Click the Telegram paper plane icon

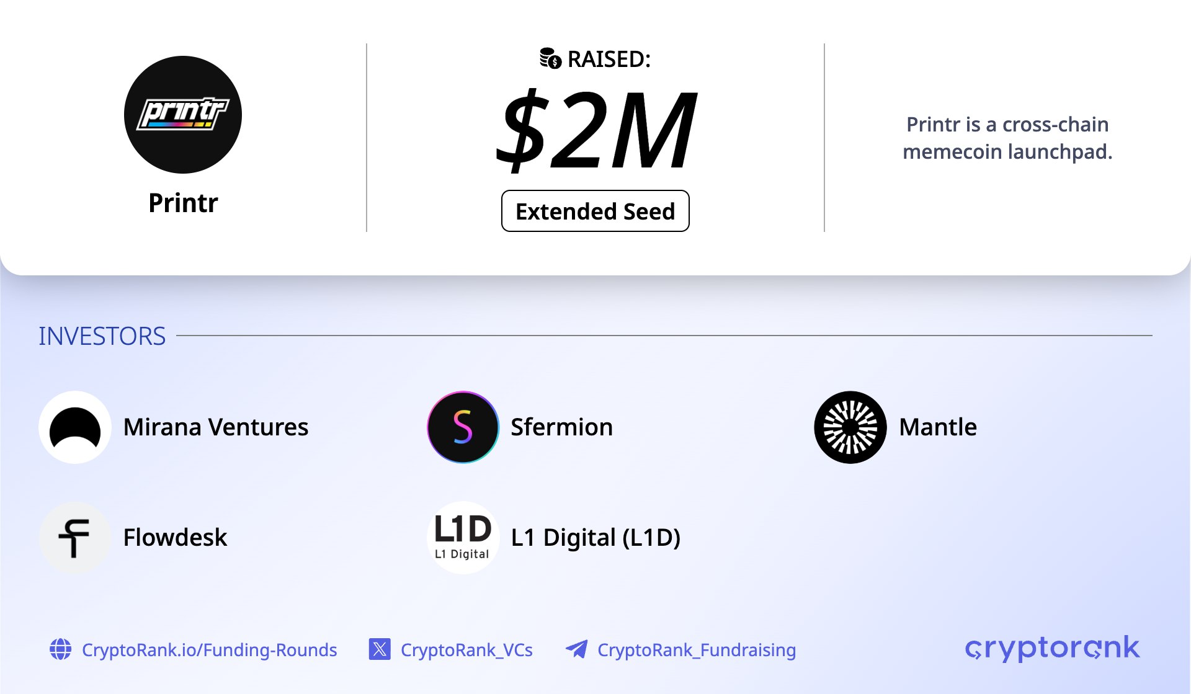(577, 649)
